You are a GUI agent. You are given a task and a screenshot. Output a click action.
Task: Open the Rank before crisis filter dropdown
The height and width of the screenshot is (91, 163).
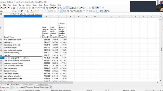click(57, 37)
